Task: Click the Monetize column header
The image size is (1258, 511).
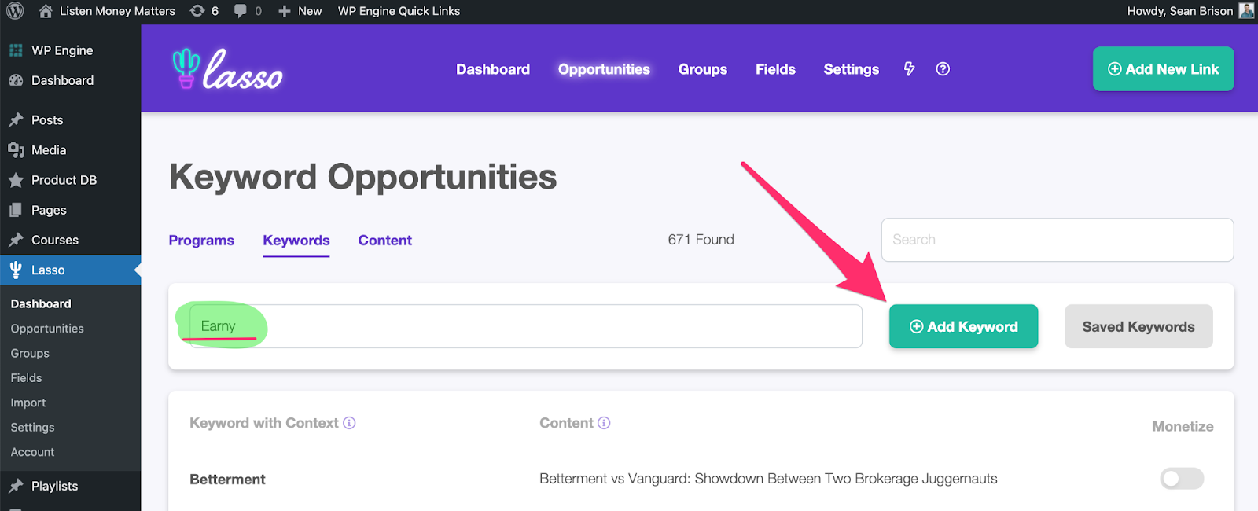Action: [x=1183, y=427]
